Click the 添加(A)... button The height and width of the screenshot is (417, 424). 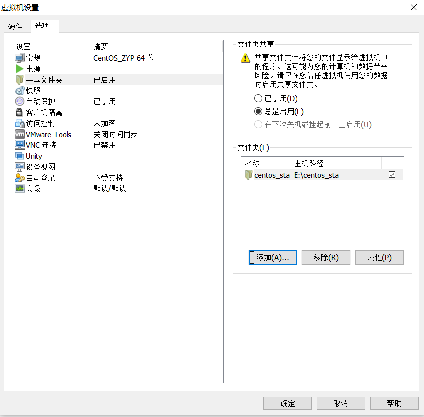[x=273, y=257]
